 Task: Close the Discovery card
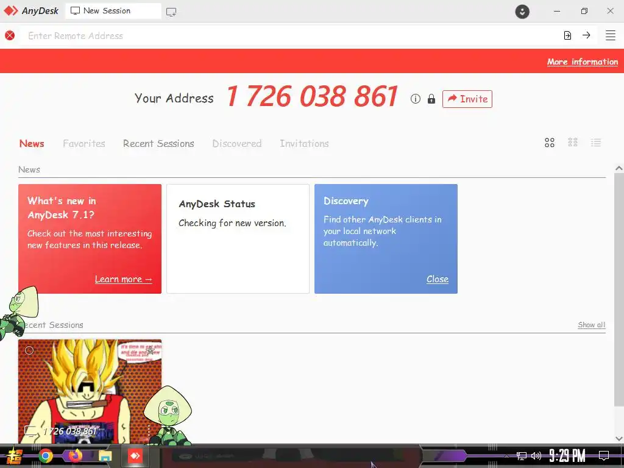(438, 279)
